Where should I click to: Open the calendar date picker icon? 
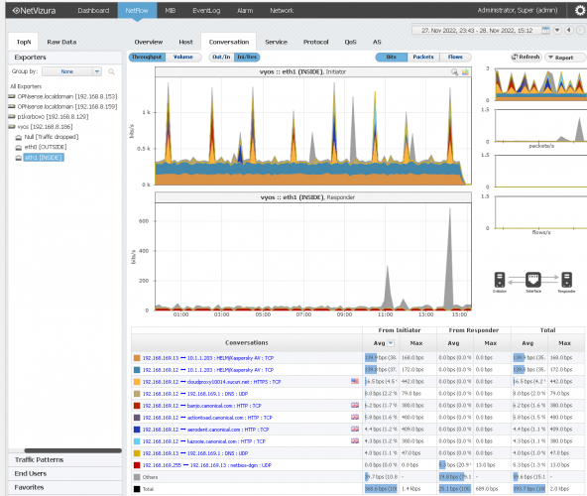pos(545,31)
